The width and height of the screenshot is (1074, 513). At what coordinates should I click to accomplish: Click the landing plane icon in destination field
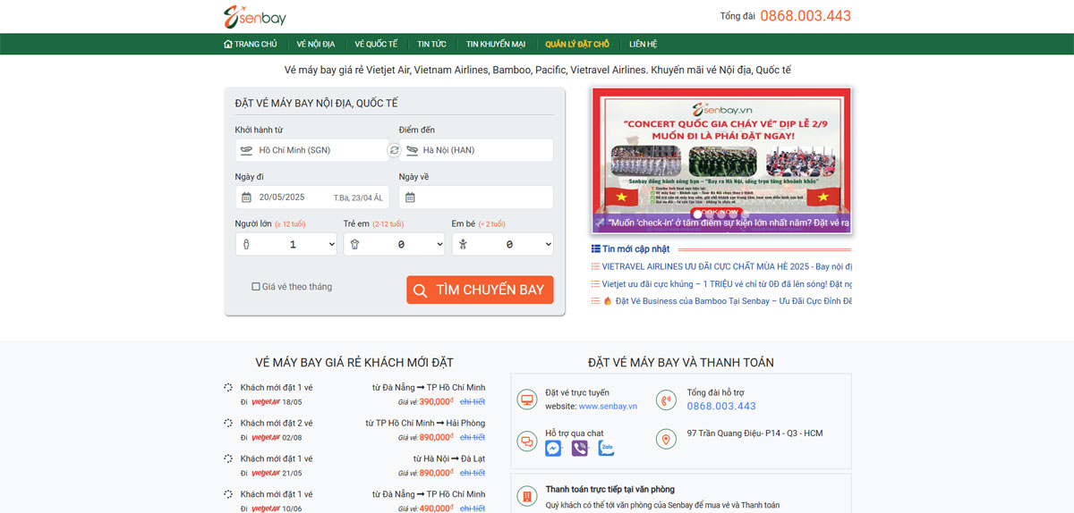pos(413,150)
